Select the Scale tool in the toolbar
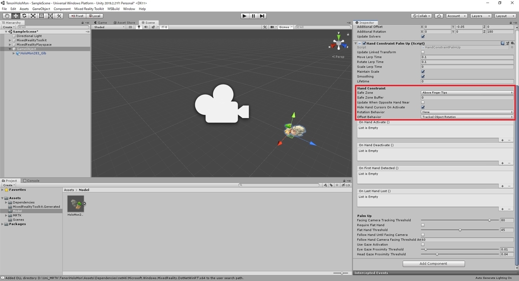This screenshot has height=281, width=519. tap(33, 16)
